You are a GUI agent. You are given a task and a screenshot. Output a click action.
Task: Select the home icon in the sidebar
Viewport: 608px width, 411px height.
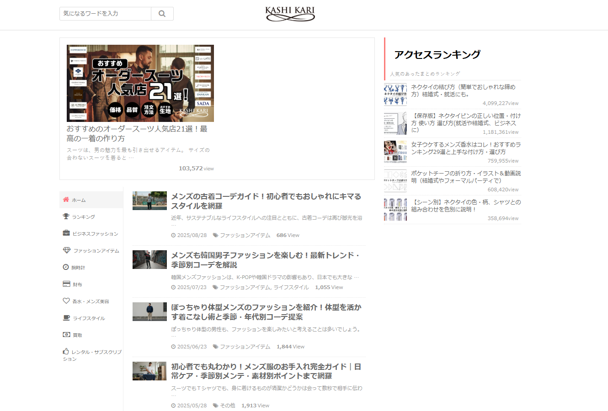pyautogui.click(x=67, y=200)
